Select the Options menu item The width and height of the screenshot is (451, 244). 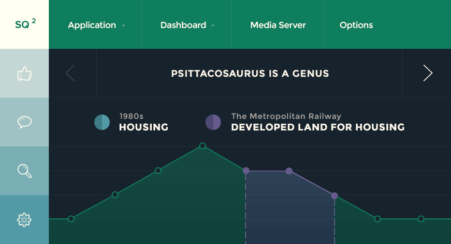356,25
